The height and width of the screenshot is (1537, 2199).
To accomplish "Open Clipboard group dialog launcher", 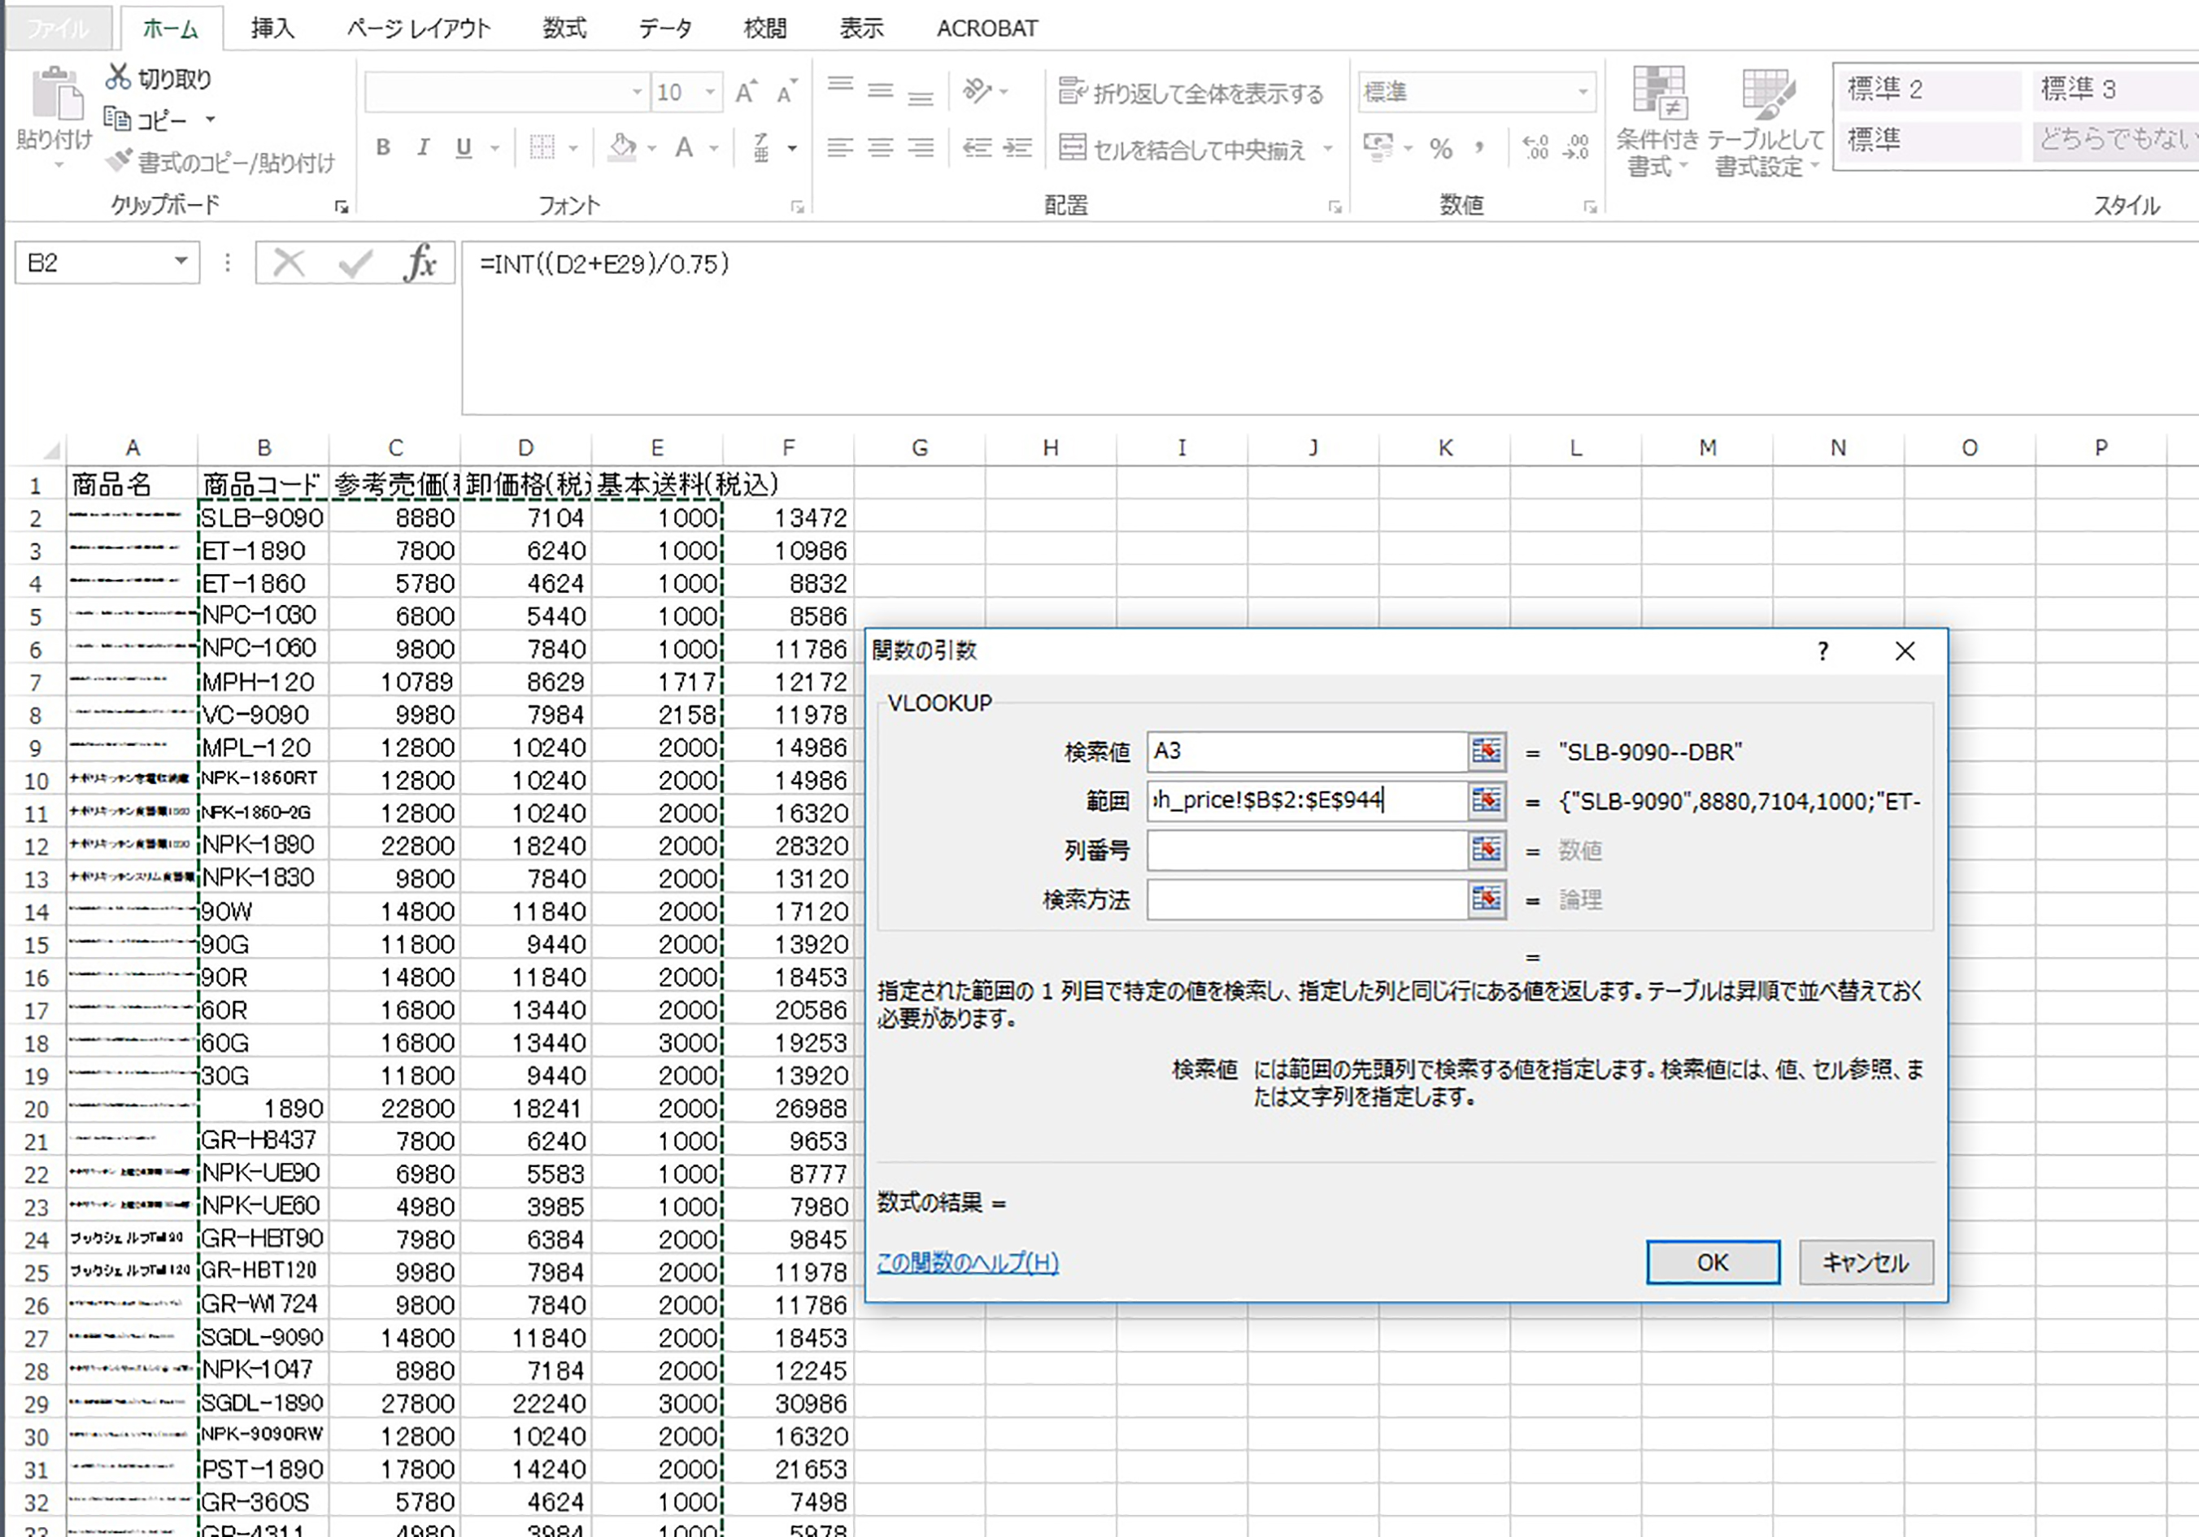I will tap(341, 206).
